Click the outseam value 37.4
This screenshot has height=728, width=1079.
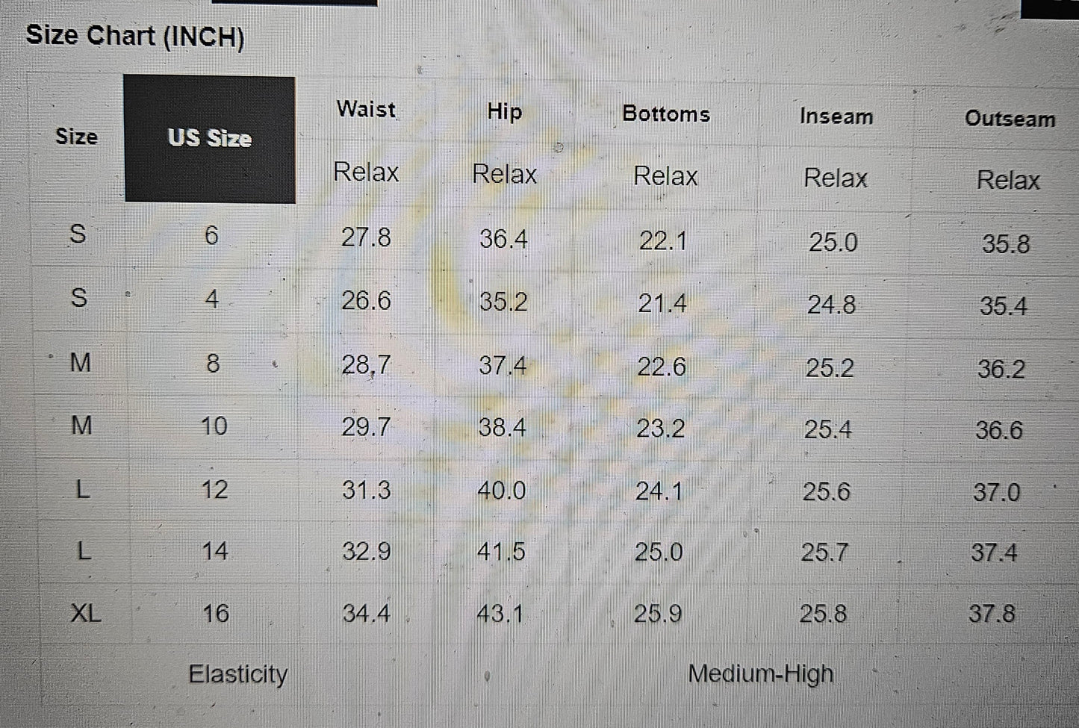point(994,553)
